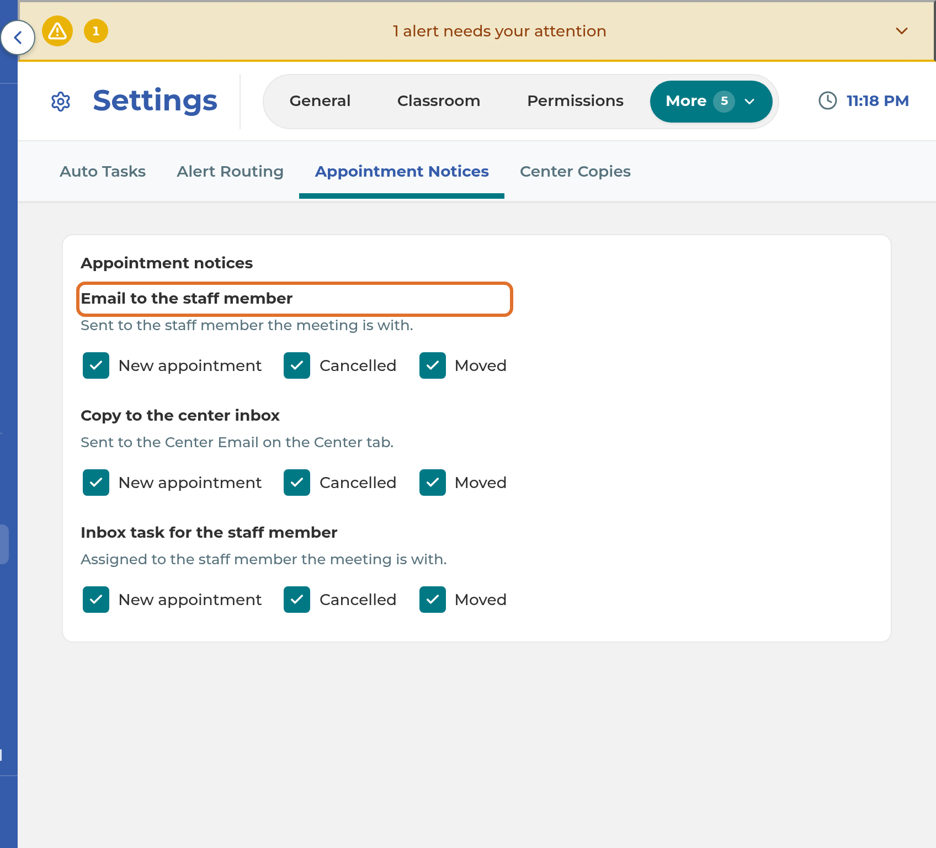Uncheck staff email Cancelled notice
936x848 pixels.
click(297, 365)
